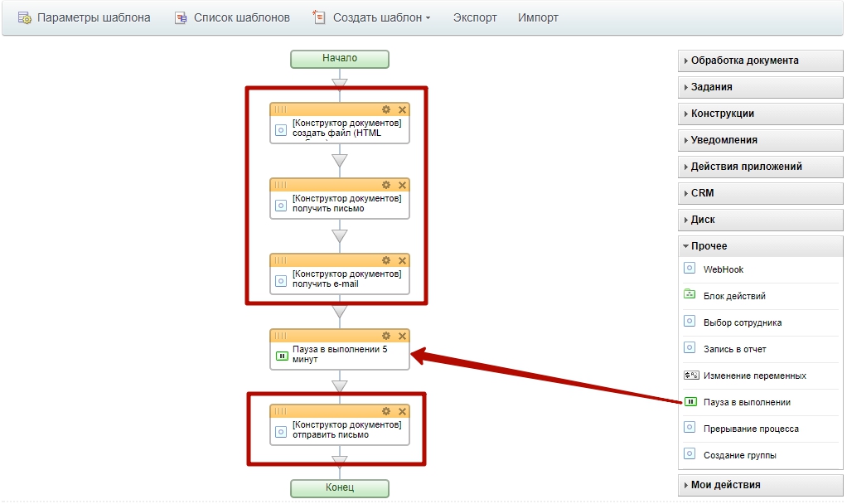The width and height of the screenshot is (847, 504).
Task: Select WebHook action icon in sidebar
Action: [x=690, y=269]
